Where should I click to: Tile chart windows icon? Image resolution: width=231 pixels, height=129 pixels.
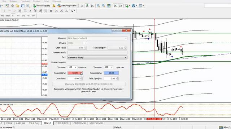[x=109, y=6]
